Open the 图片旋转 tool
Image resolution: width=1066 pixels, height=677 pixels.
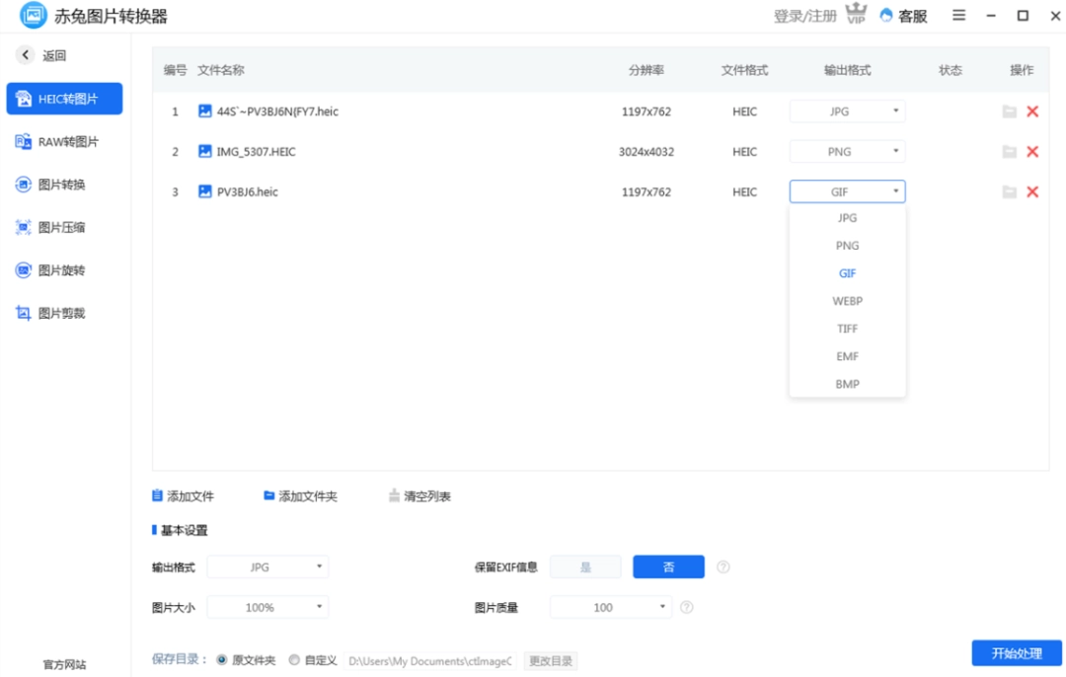pyautogui.click(x=65, y=271)
